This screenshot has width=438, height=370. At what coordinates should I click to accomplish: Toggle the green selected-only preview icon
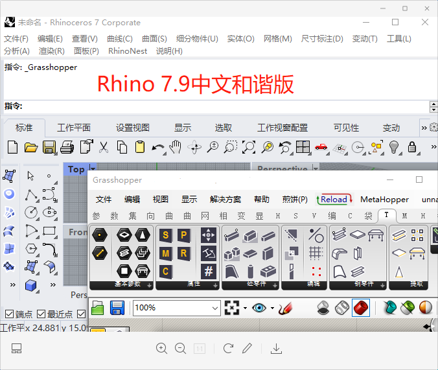click(408, 308)
